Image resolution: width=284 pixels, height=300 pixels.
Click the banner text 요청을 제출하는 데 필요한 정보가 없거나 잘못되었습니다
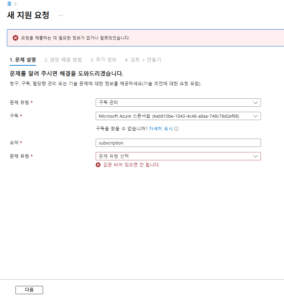coord(75,38)
